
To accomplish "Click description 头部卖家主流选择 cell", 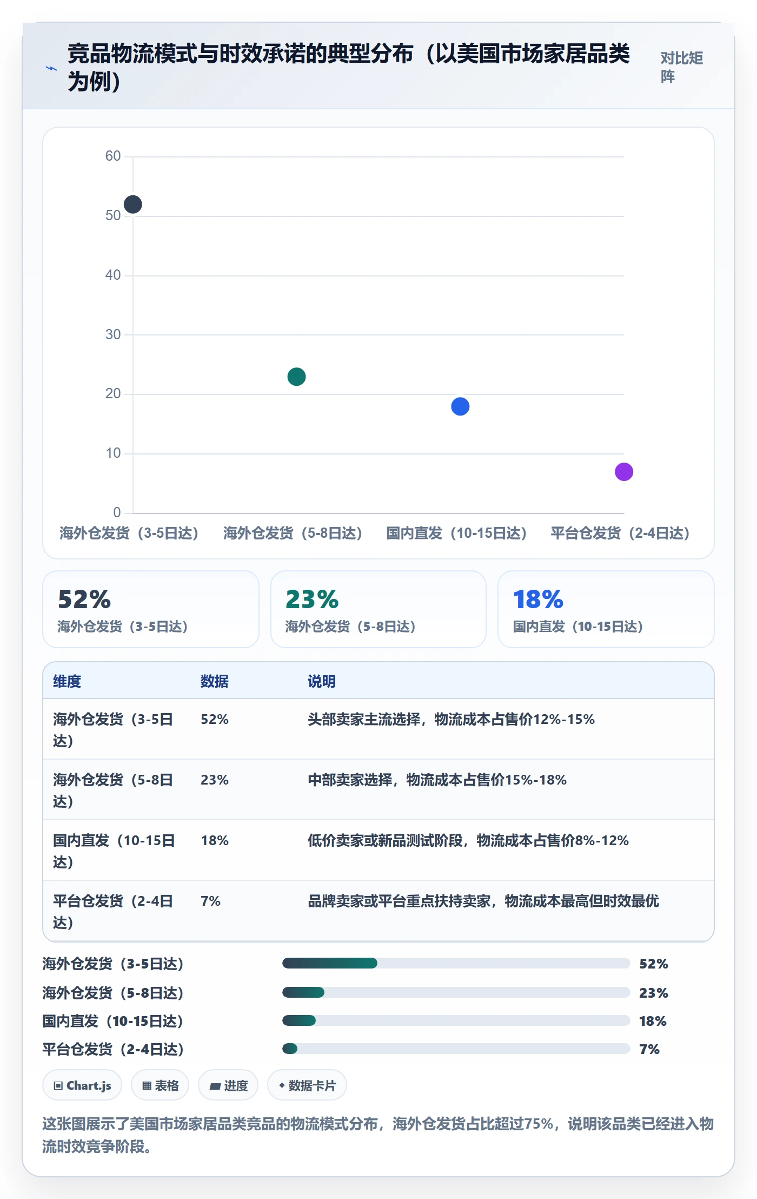I will [451, 719].
